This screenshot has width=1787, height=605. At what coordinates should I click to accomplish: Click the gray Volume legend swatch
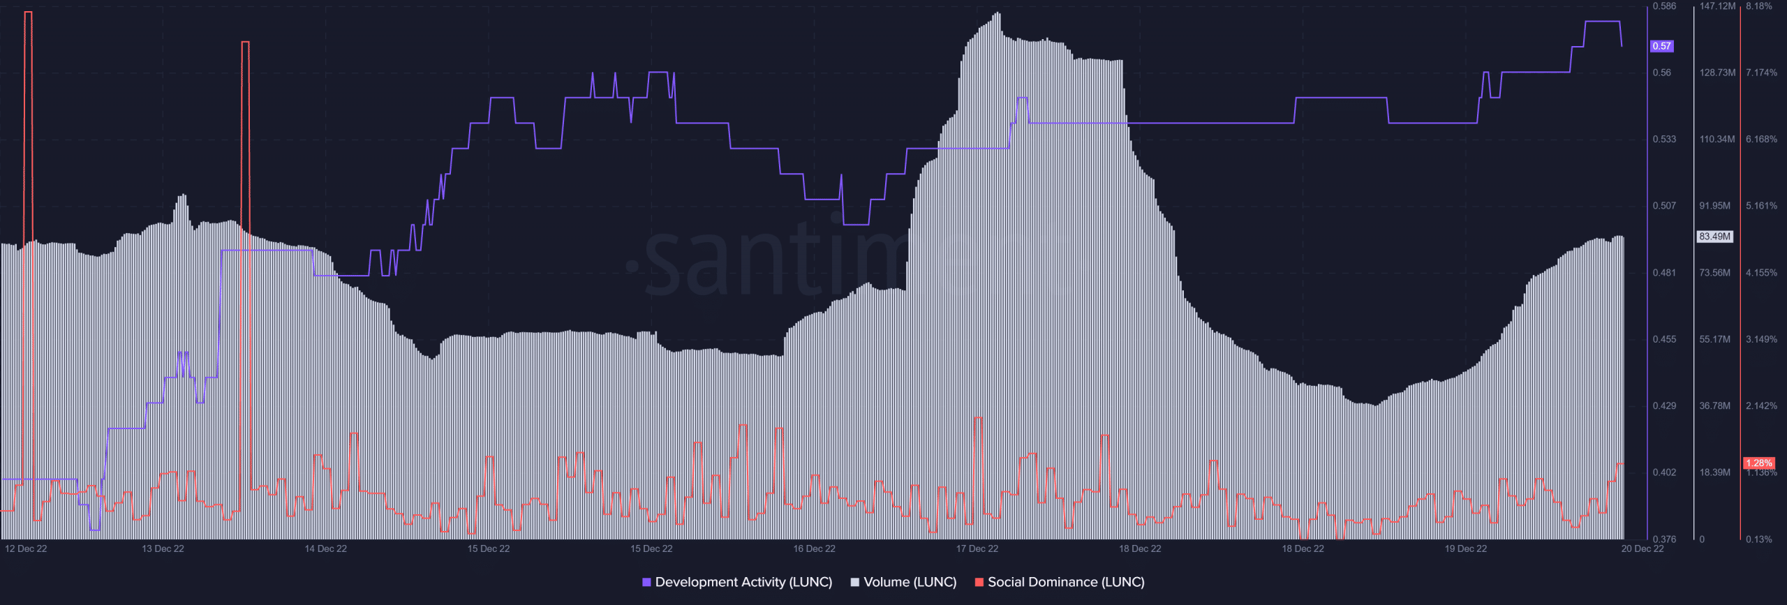(x=854, y=582)
